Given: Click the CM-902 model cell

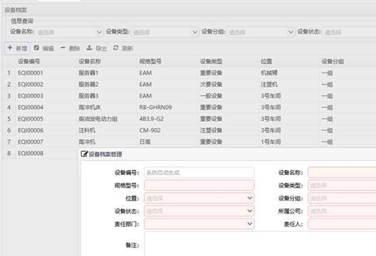Looking at the screenshot, I should click(x=150, y=130).
